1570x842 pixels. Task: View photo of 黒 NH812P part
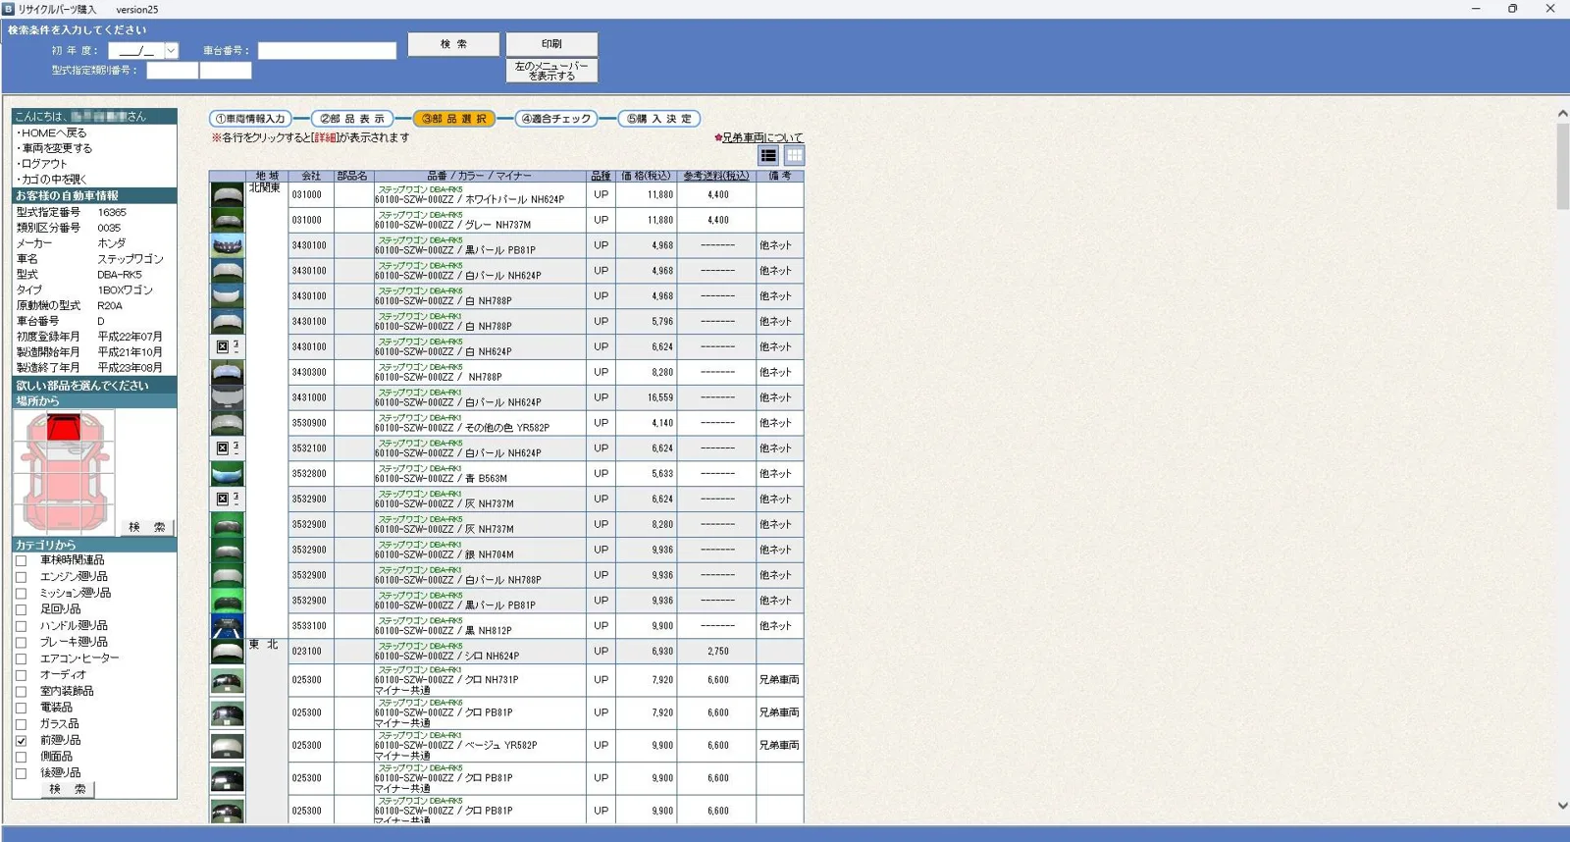(228, 626)
